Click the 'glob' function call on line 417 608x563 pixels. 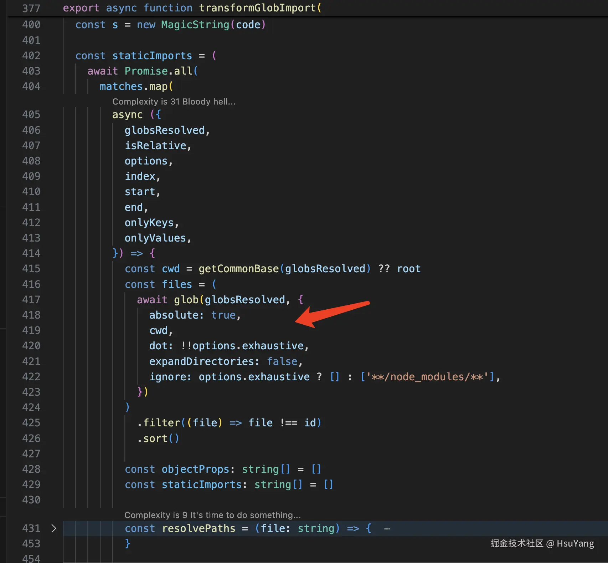pos(186,300)
